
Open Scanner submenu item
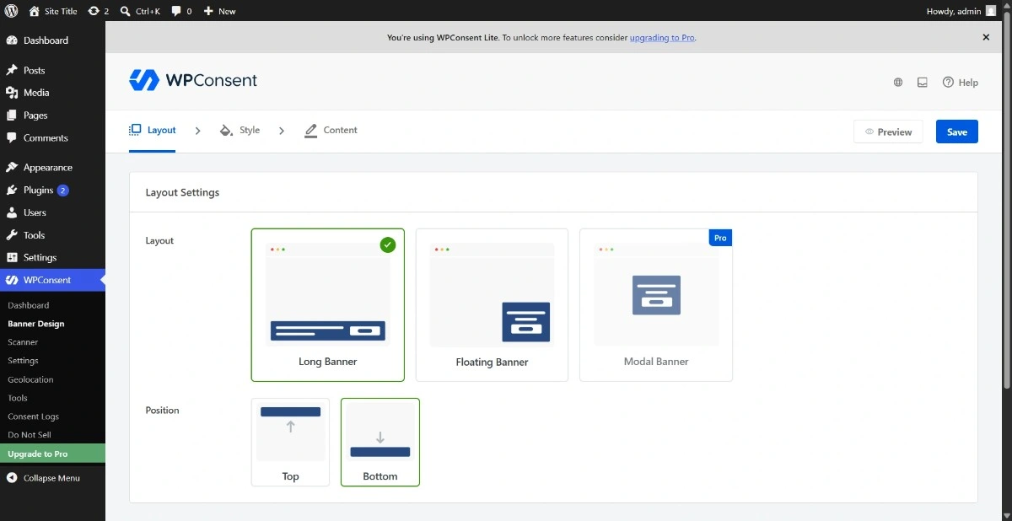click(x=23, y=342)
